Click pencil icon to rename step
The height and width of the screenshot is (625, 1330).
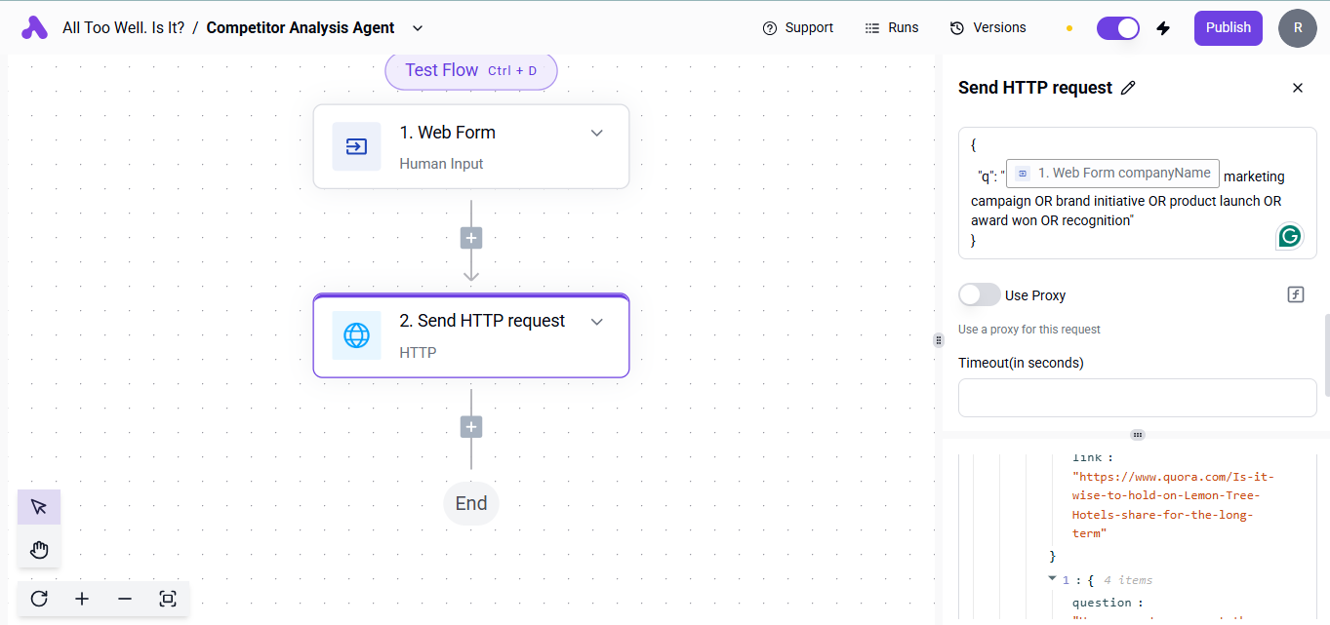[x=1128, y=88]
